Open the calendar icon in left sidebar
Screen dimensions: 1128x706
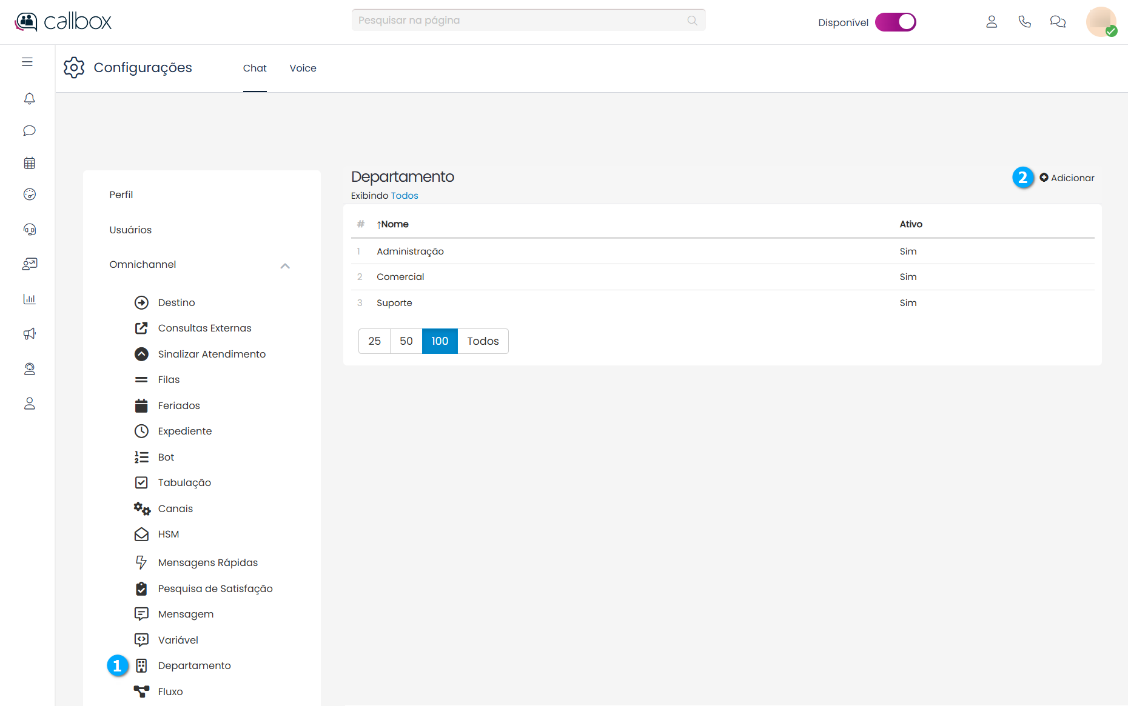click(29, 163)
